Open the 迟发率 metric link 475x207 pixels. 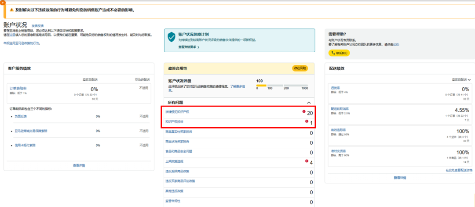tap(335, 88)
